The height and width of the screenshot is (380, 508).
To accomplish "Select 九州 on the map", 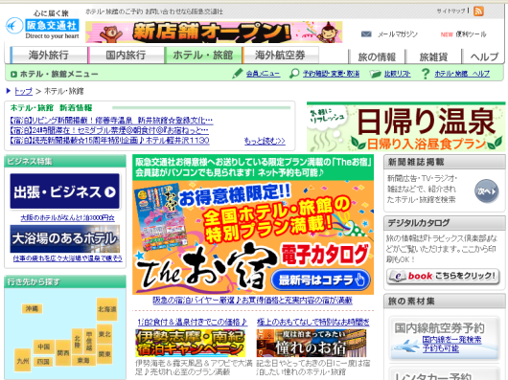I will coord(23,360).
